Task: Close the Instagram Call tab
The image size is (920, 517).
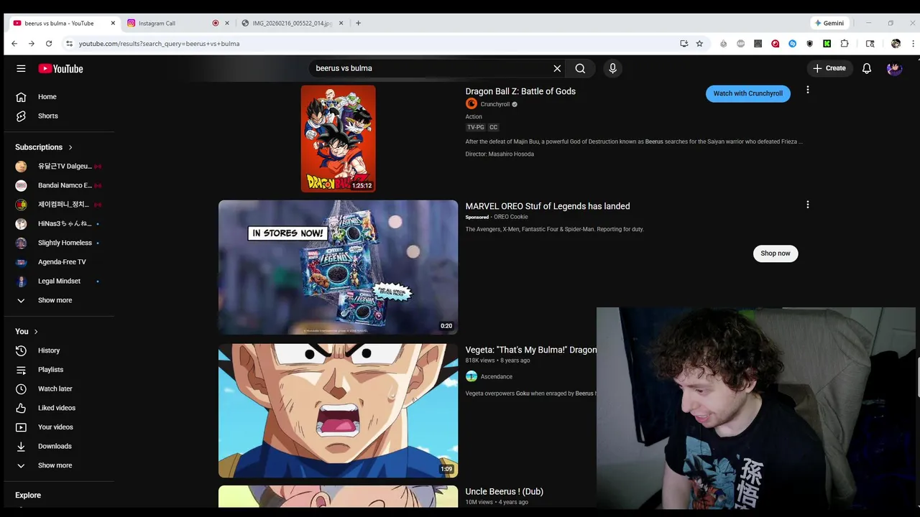Action: pyautogui.click(x=227, y=23)
